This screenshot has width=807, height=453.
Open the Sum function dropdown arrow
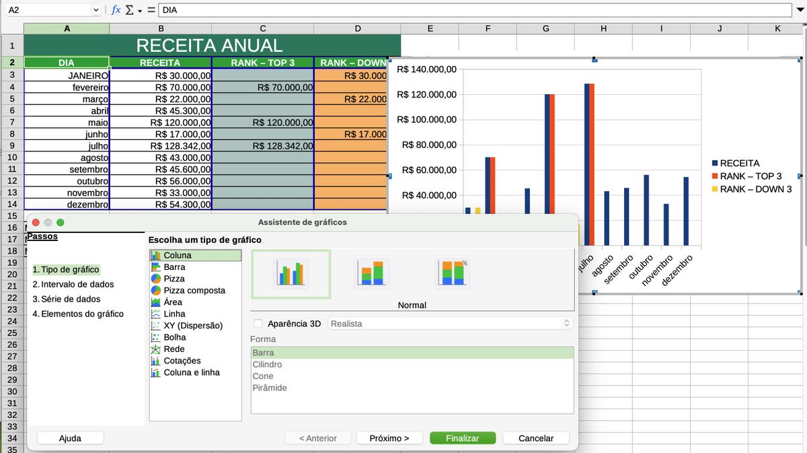tap(139, 10)
